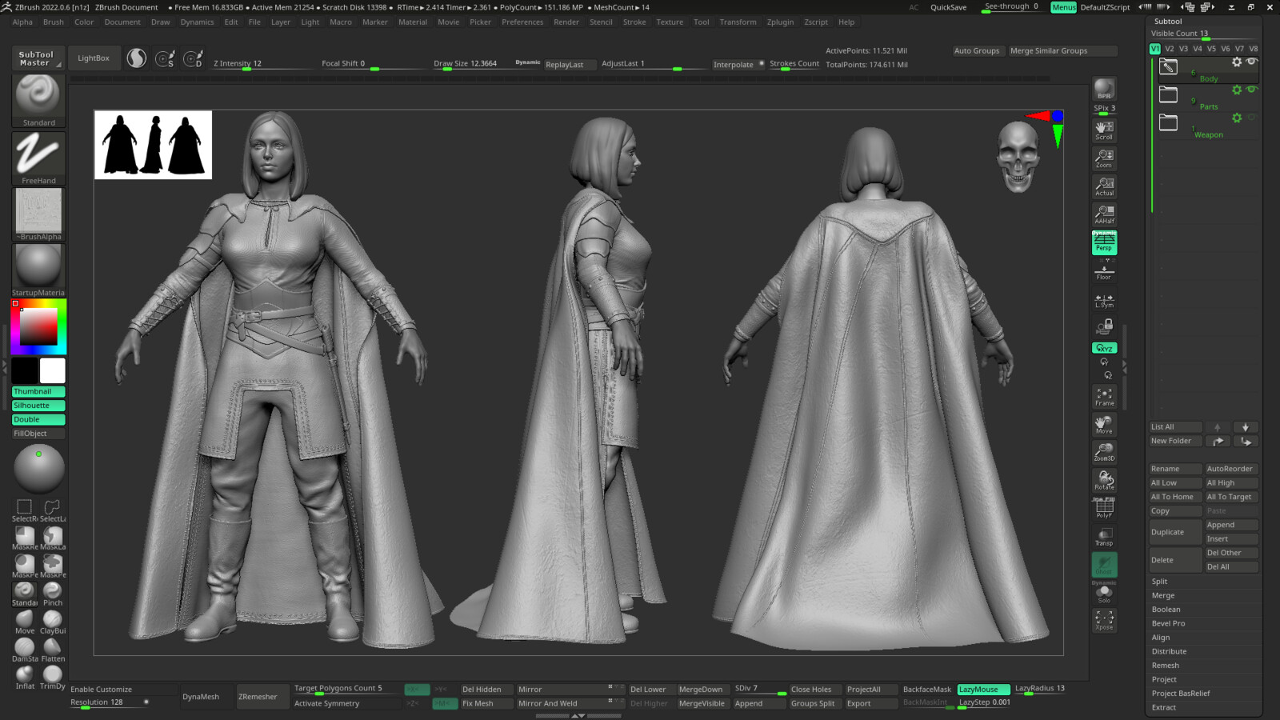Open the Zplugin menu
The width and height of the screenshot is (1280, 720).
(x=780, y=22)
